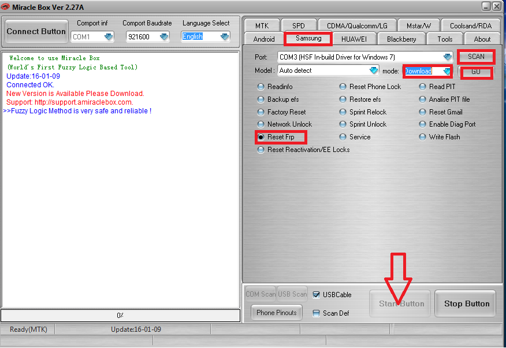Image resolution: width=506 pixels, height=348 pixels.
Task: Expand the Port selection dropdown arrow
Action: (447, 57)
